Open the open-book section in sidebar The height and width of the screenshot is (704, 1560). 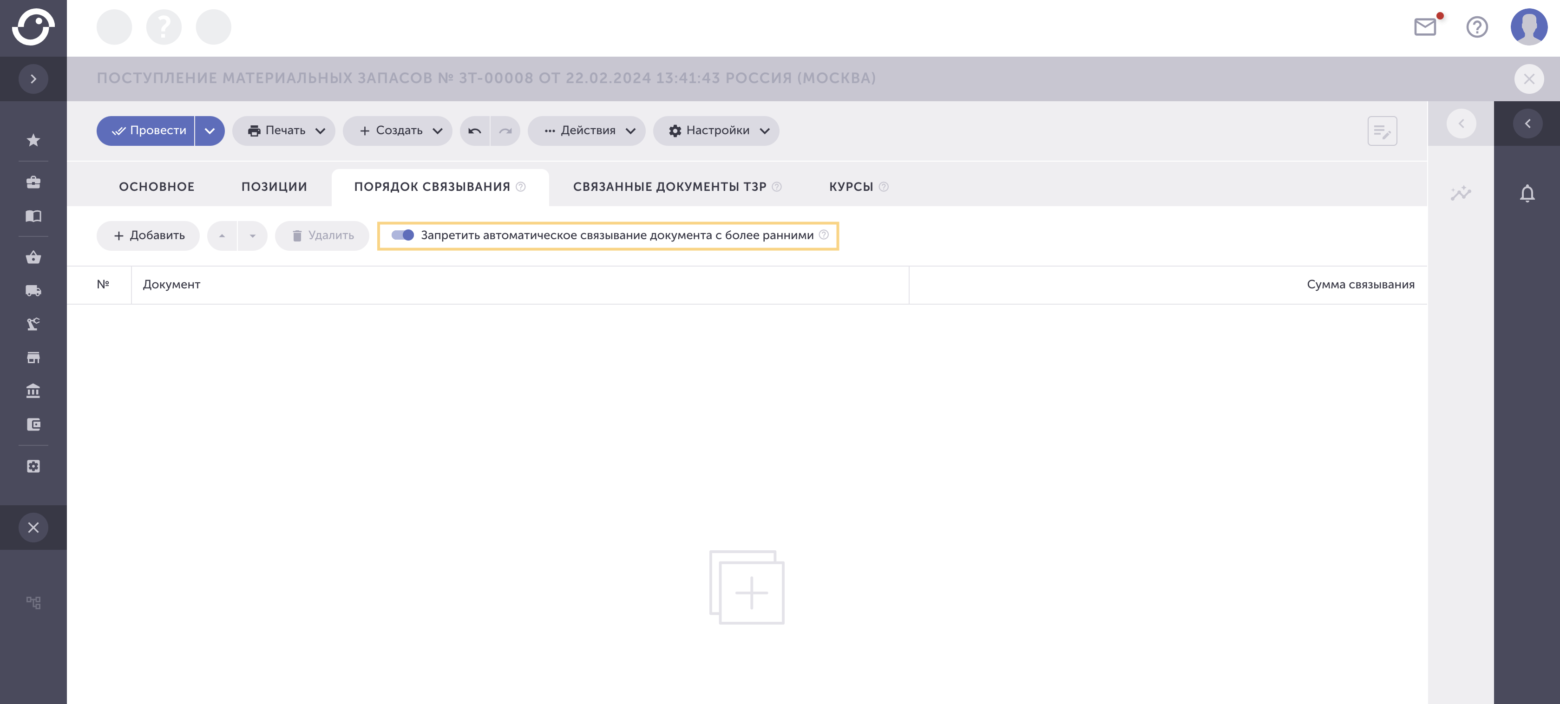[x=33, y=216]
